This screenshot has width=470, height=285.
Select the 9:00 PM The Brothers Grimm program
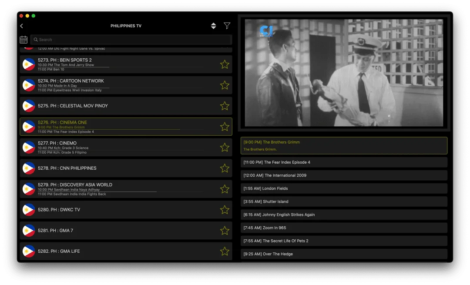coord(344,146)
